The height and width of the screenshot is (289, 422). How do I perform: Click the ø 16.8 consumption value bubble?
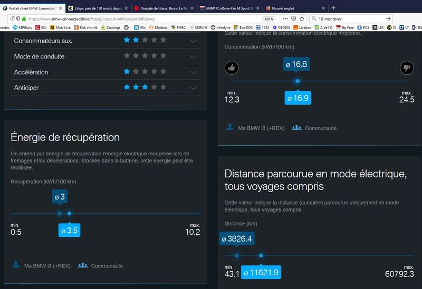click(296, 64)
